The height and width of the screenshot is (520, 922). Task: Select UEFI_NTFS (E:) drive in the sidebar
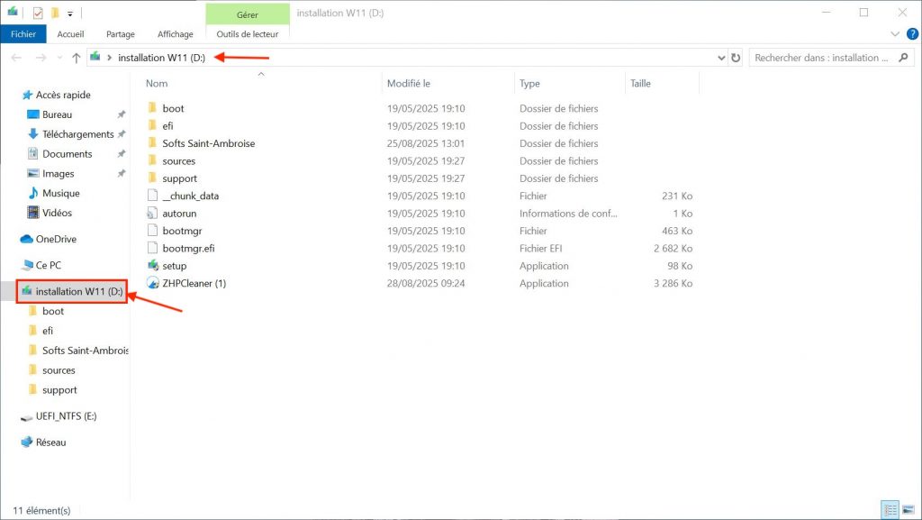66,416
